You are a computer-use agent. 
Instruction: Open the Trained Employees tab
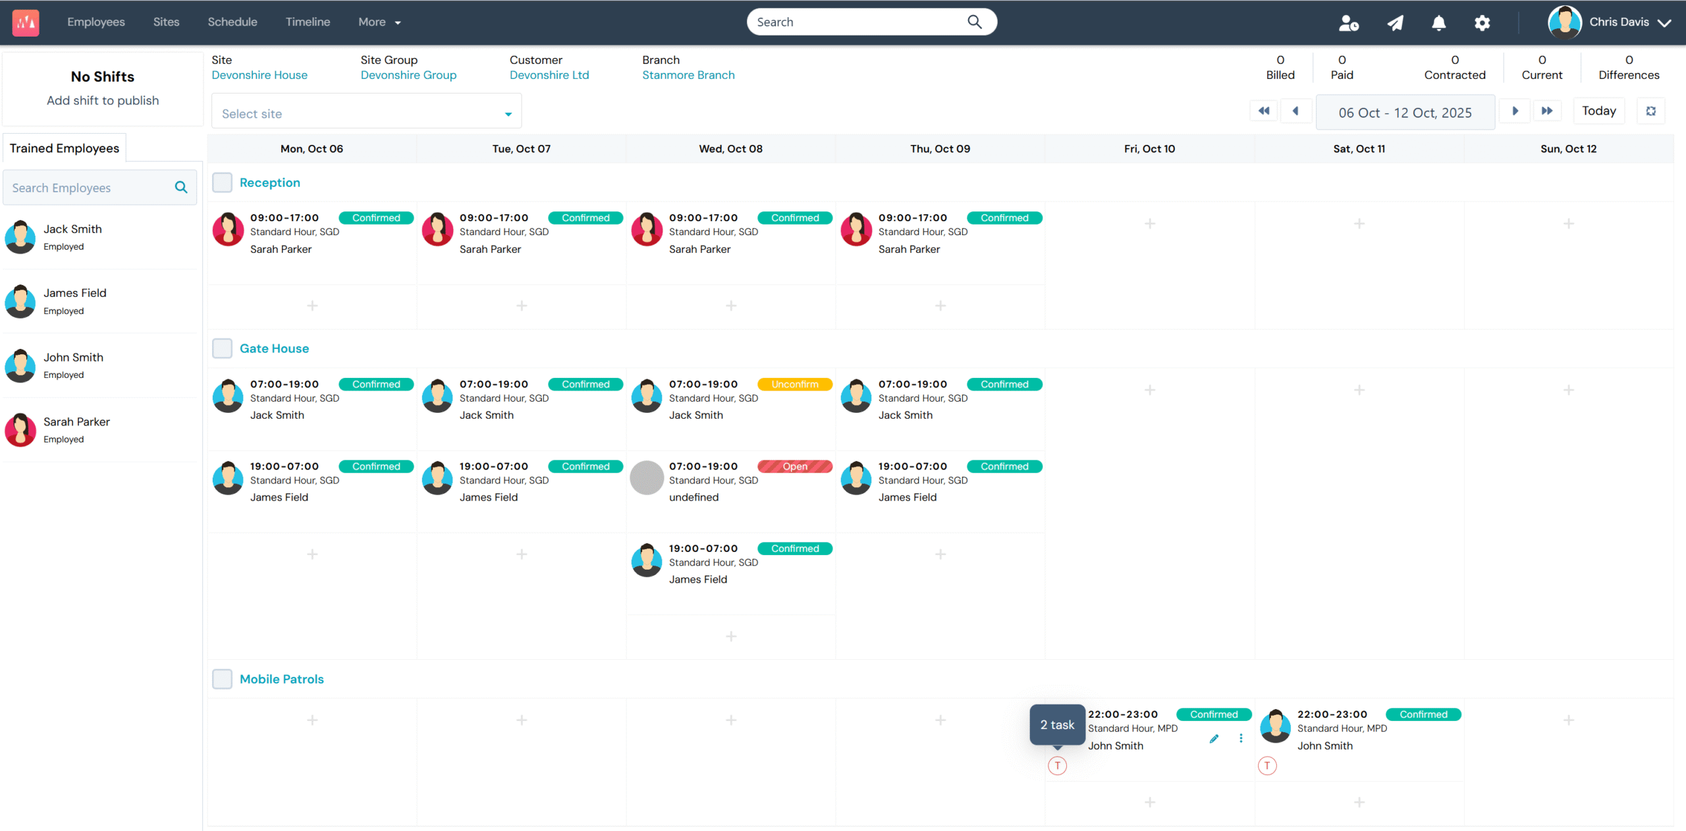(64, 147)
